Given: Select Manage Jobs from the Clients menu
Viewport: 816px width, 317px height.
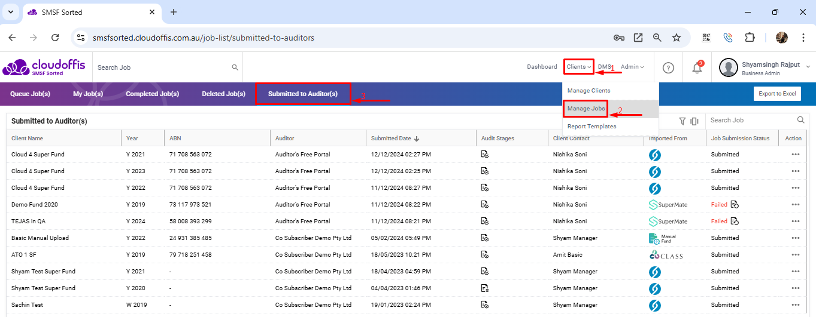Looking at the screenshot, I should (x=611, y=109).
